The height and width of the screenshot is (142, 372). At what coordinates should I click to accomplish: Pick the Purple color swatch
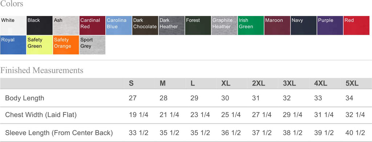[330, 26]
